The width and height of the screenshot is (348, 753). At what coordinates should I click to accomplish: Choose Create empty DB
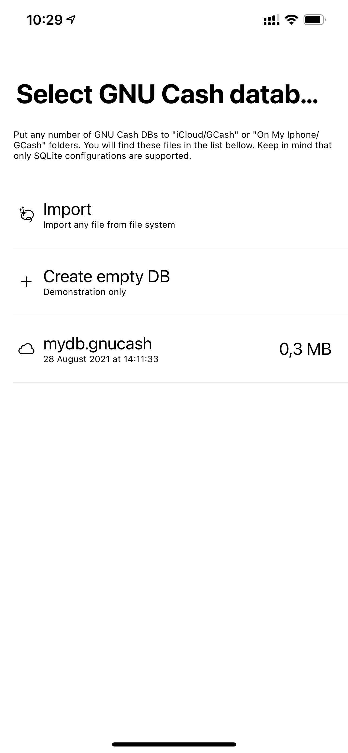click(106, 276)
